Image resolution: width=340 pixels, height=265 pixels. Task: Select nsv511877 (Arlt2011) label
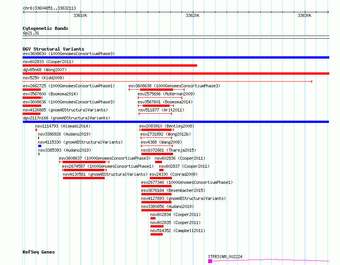161,110
